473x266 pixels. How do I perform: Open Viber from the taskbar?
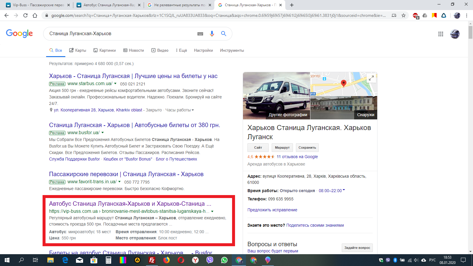pos(210,260)
